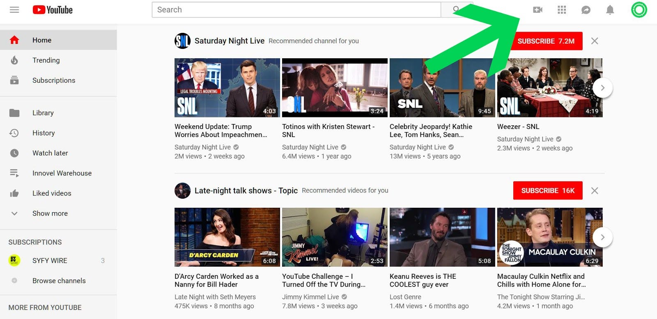Subscribe to Late-night talk shows 16K

pyautogui.click(x=548, y=190)
